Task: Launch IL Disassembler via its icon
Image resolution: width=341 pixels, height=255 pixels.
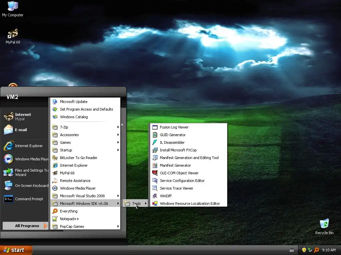Action: coord(155,142)
